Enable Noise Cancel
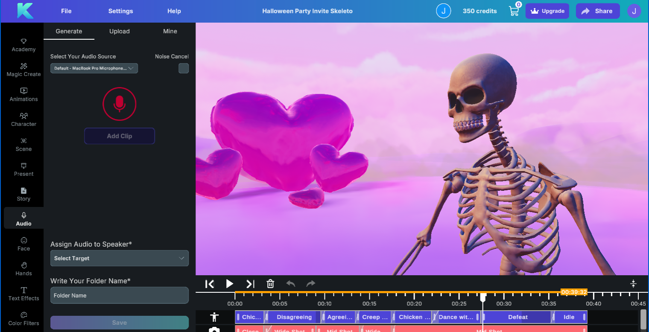 (184, 68)
